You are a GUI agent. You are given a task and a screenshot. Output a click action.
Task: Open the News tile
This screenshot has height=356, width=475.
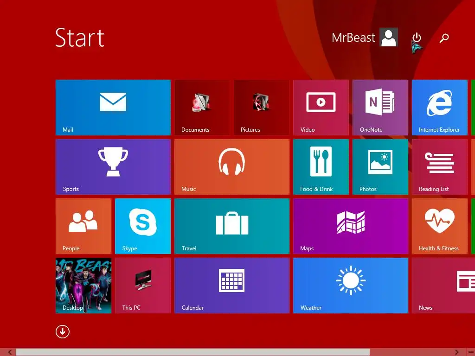point(443,286)
